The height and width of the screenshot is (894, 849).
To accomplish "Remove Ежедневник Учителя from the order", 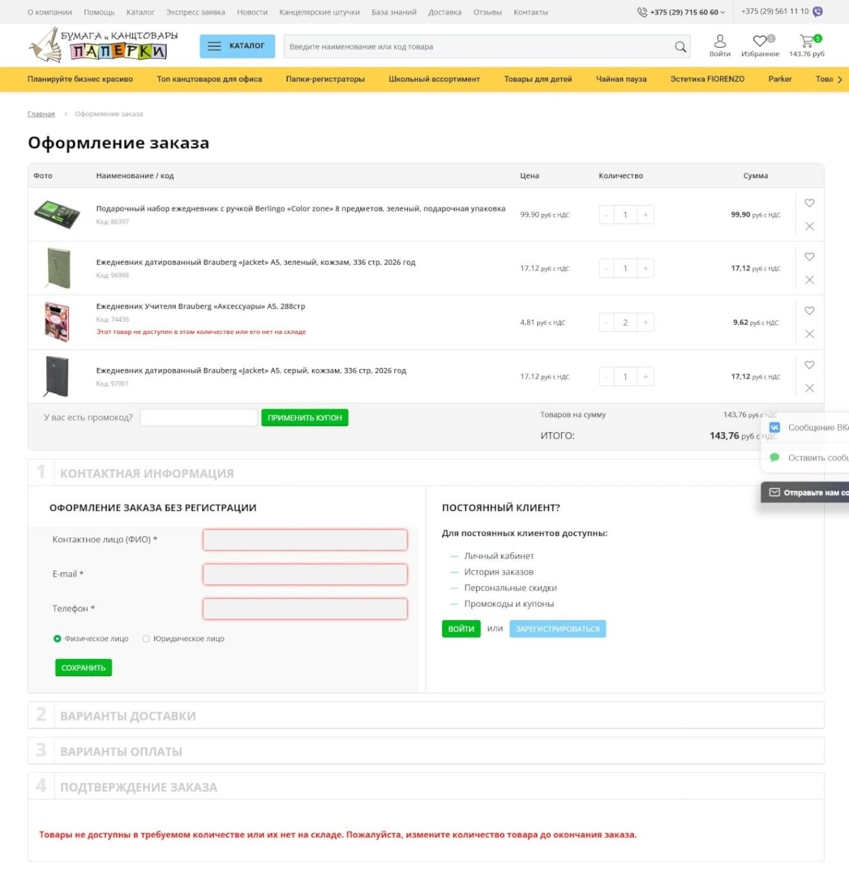I will coord(809,334).
